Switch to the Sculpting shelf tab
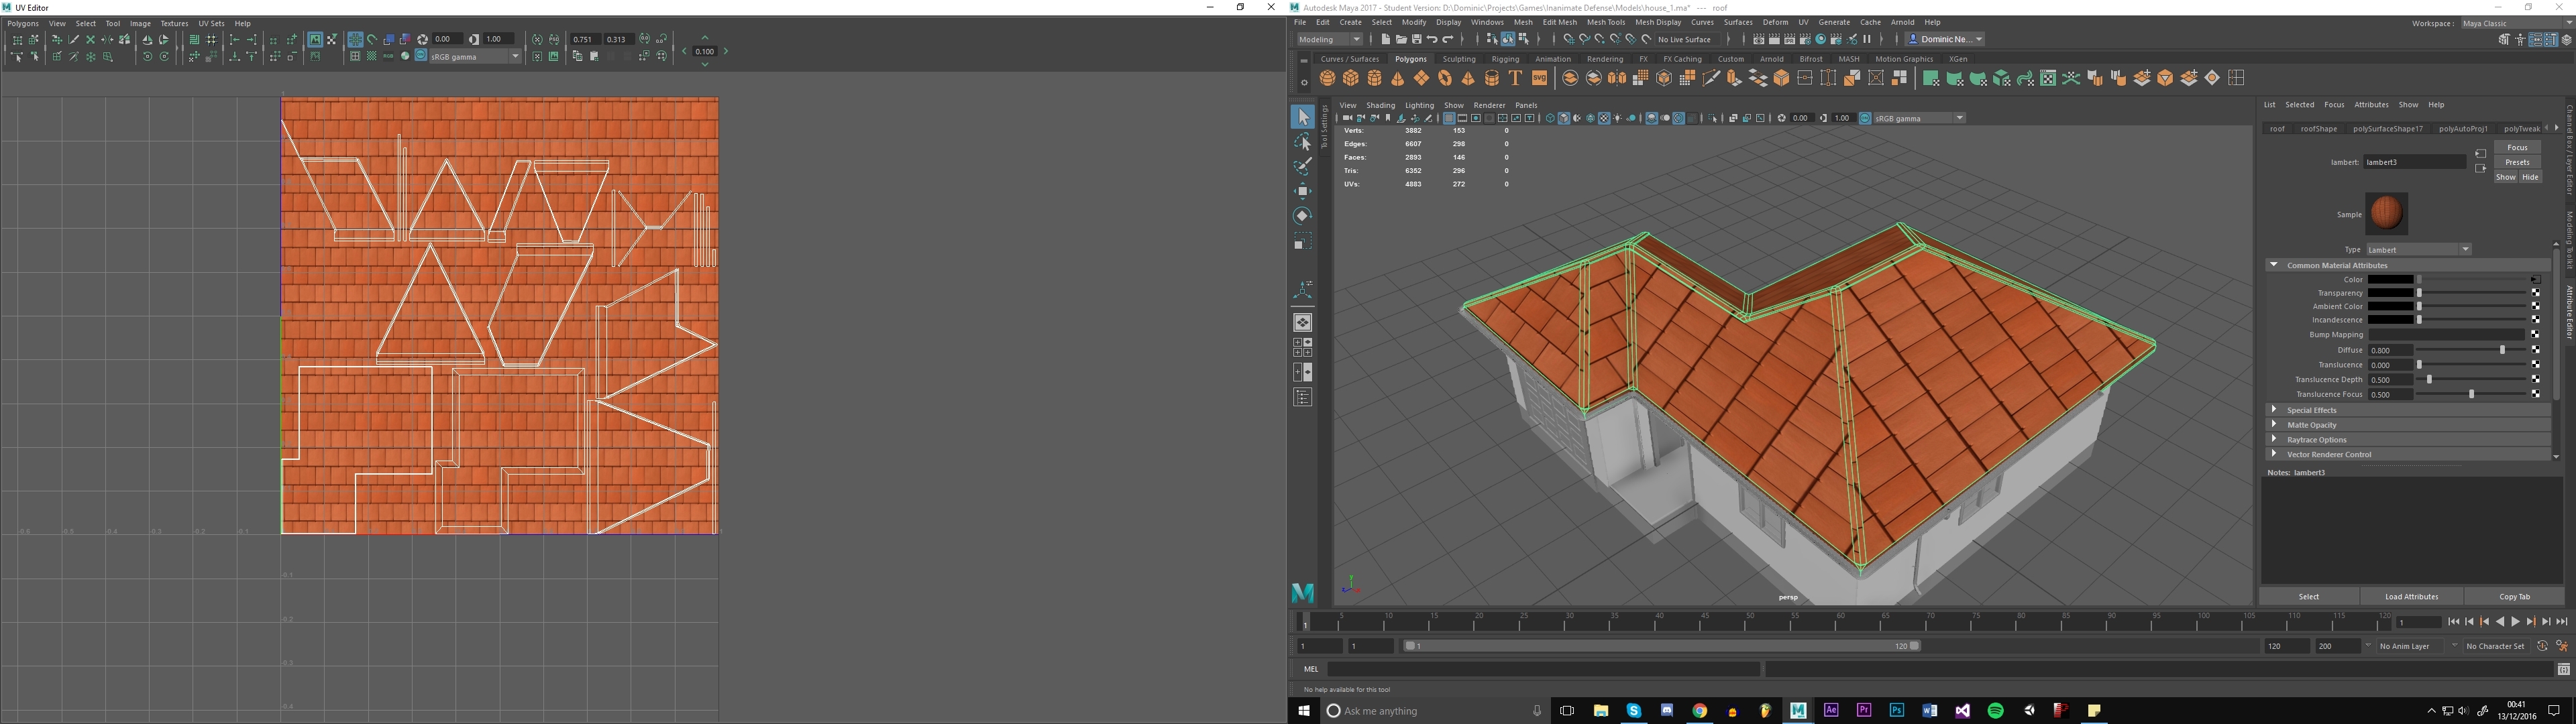 pos(1459,59)
